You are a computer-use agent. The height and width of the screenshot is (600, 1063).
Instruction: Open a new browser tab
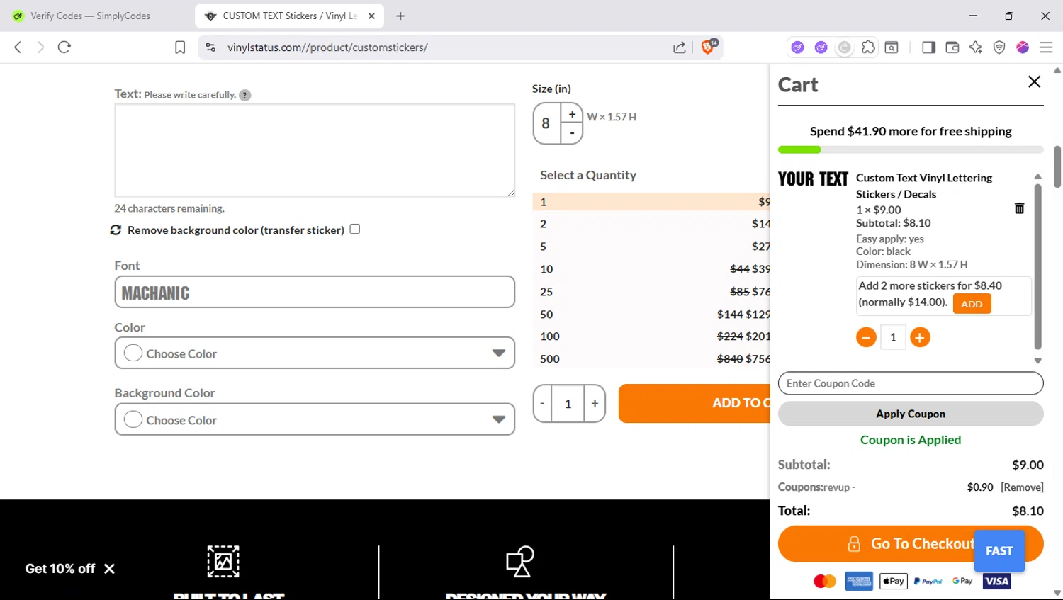coord(400,16)
